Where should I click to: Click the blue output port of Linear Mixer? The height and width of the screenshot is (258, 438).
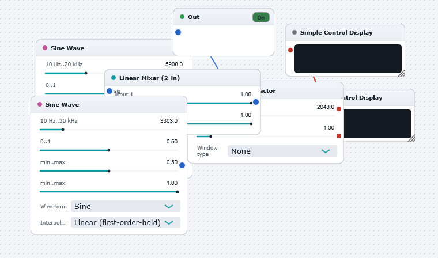point(256,102)
